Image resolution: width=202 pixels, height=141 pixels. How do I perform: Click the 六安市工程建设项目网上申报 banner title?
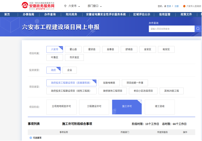coord(61,27)
